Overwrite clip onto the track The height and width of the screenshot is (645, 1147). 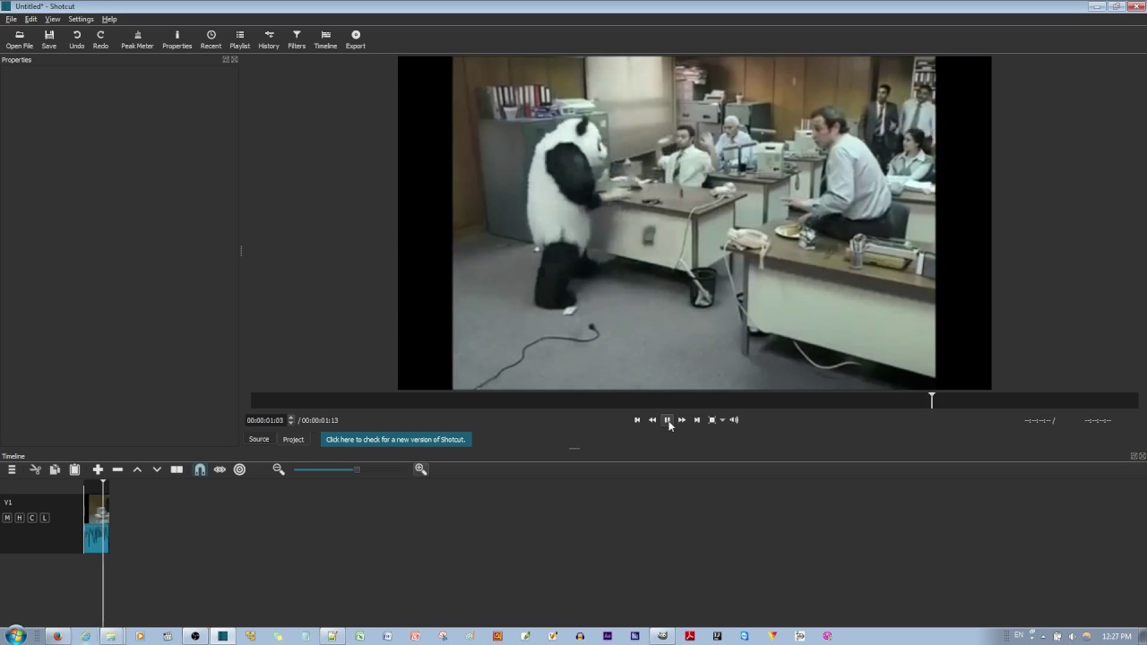click(x=157, y=469)
